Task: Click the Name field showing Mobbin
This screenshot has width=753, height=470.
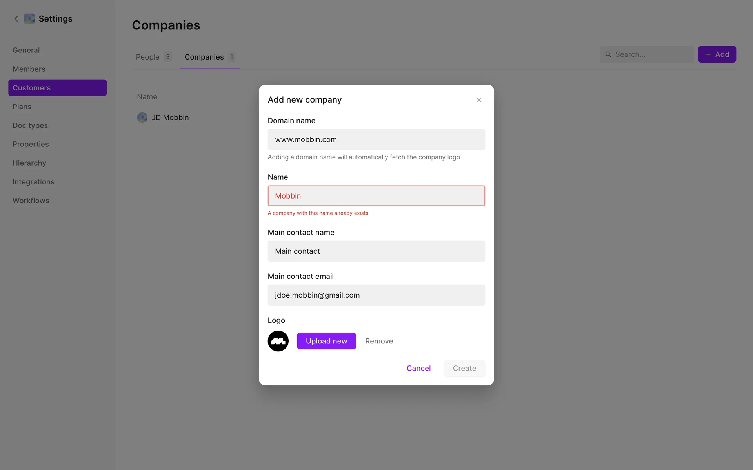Action: (x=376, y=196)
